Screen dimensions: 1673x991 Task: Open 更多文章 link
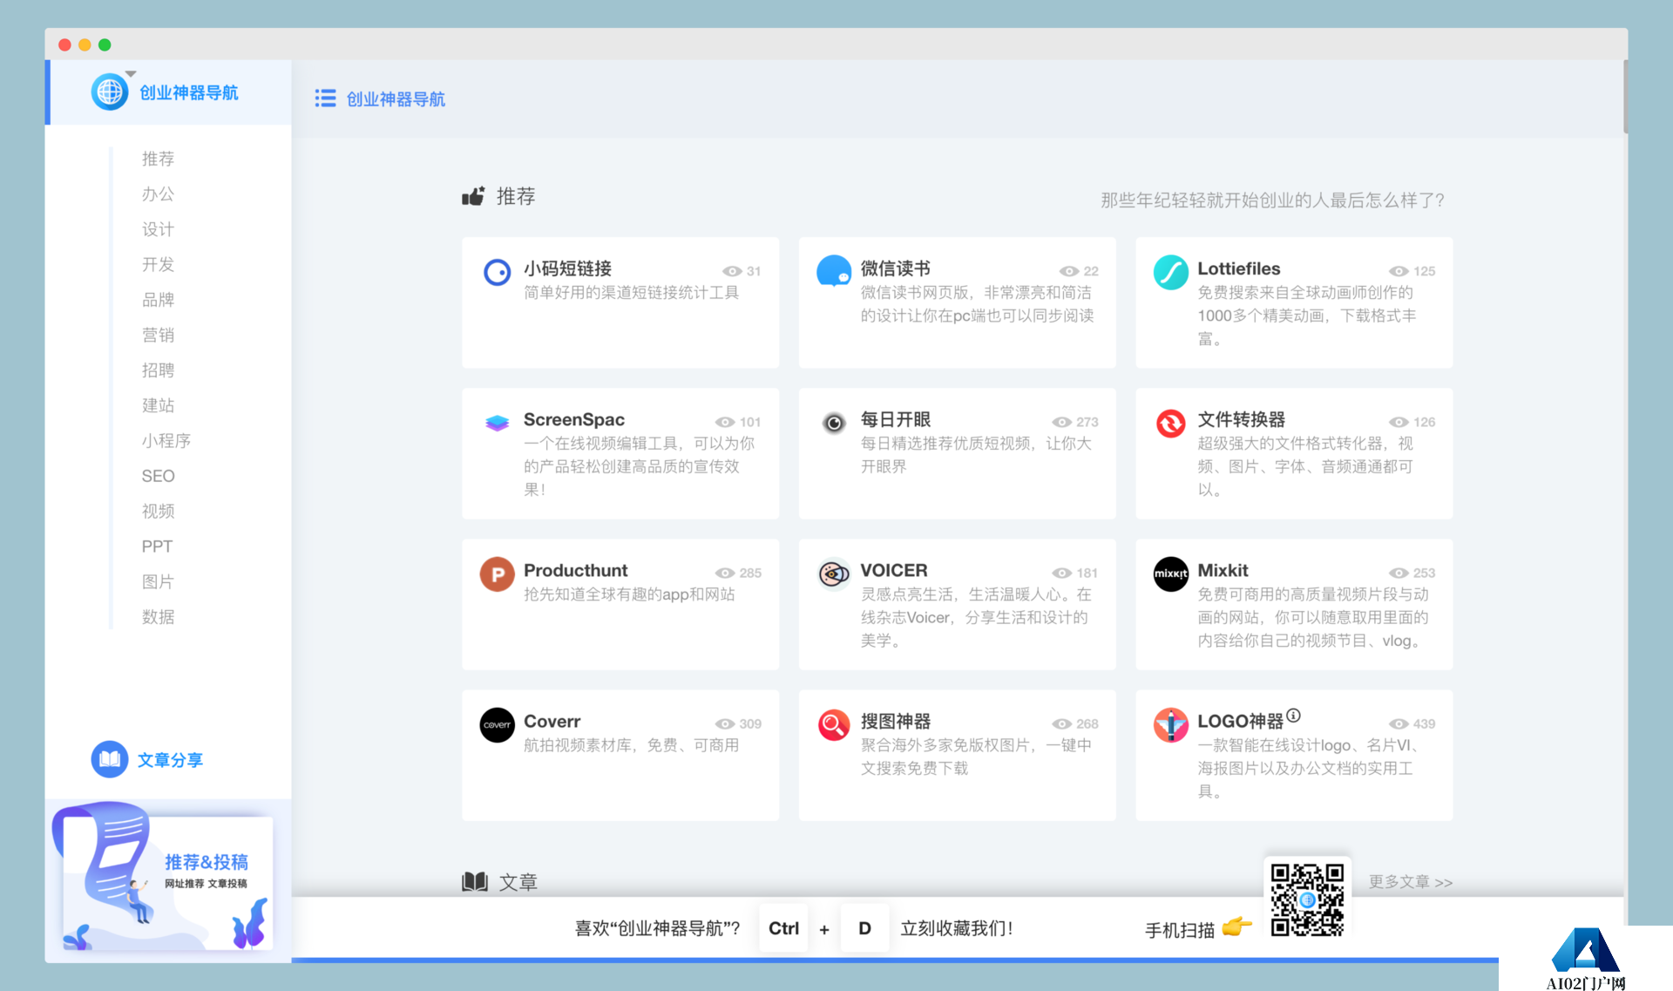click(x=1410, y=881)
